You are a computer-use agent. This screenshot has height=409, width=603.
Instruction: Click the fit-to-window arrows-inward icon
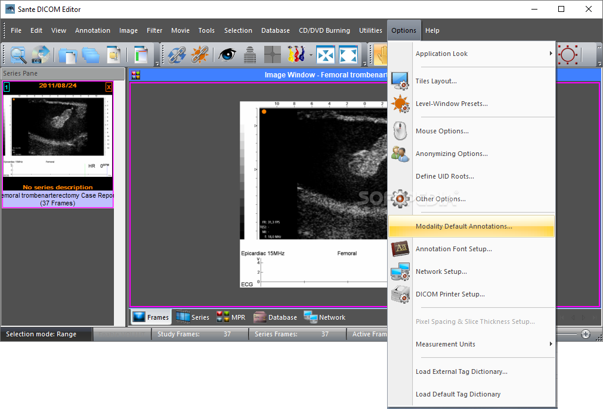(325, 55)
